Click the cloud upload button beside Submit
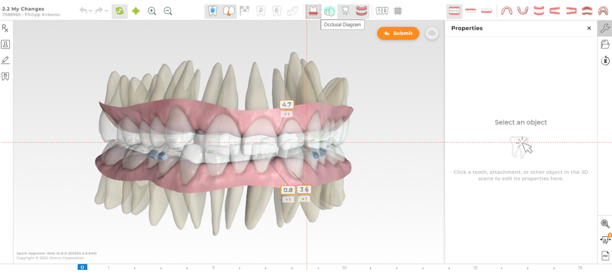 pyautogui.click(x=432, y=33)
